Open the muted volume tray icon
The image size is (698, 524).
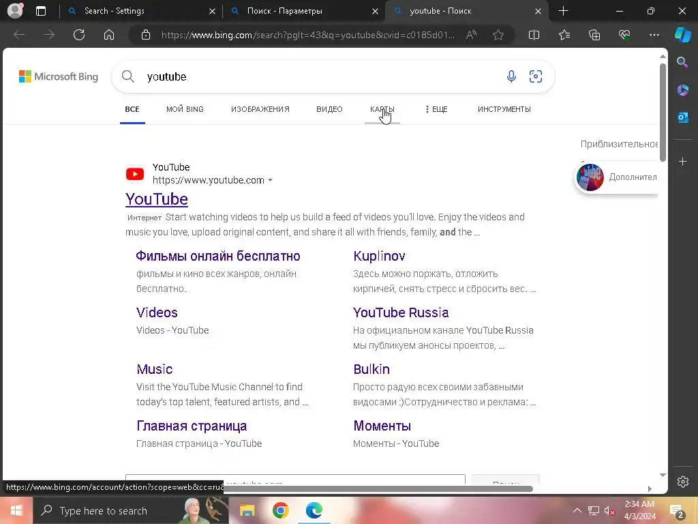click(x=609, y=510)
